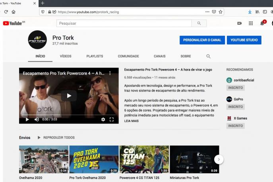Open the Playlists tab
Viewport: 273px width, 182px height.
95,56
